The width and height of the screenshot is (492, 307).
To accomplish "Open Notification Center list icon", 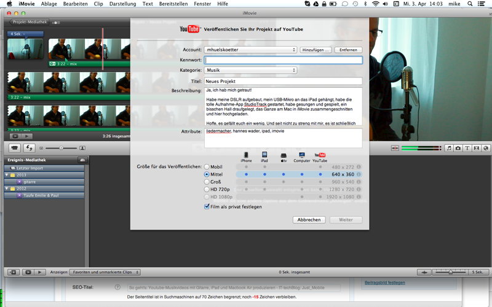I will click(481, 4).
